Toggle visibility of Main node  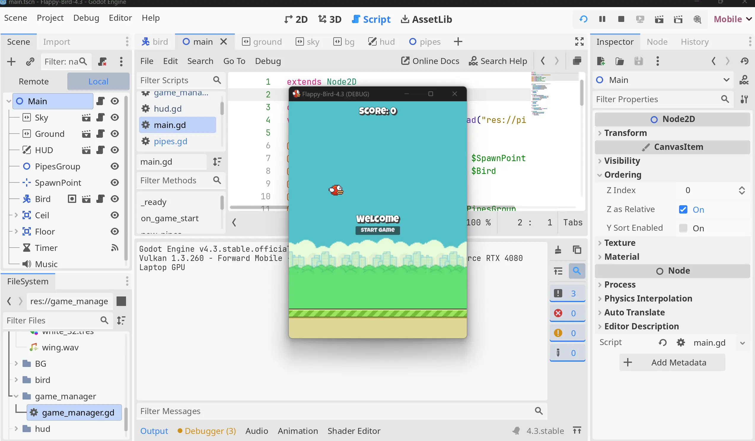114,101
